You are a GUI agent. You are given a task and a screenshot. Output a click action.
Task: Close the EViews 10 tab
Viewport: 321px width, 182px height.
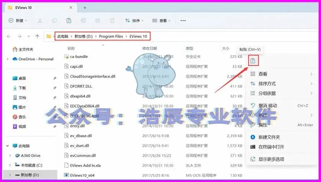coord(71,8)
